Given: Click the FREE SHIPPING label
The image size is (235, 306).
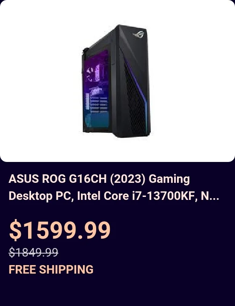Looking at the screenshot, I should click(x=51, y=269).
